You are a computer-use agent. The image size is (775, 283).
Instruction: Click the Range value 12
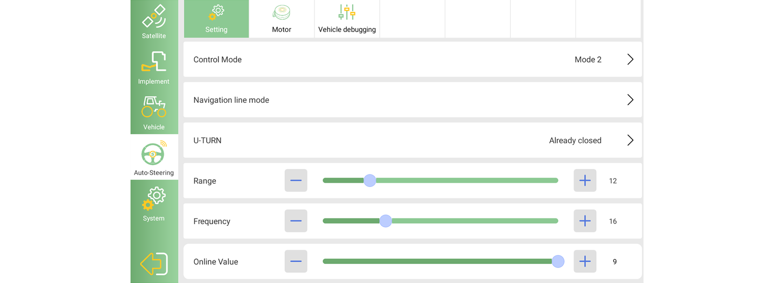613,181
